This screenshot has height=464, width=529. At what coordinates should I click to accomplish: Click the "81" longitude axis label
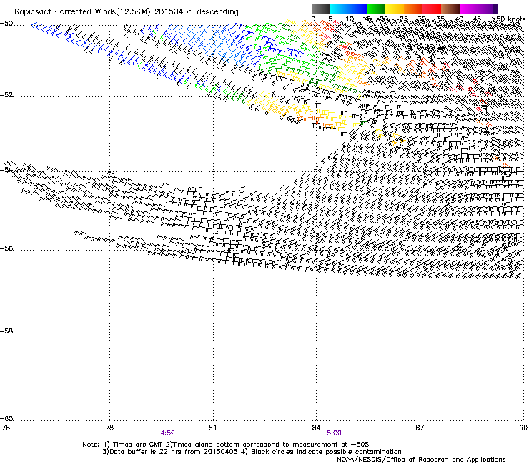[x=212, y=428]
